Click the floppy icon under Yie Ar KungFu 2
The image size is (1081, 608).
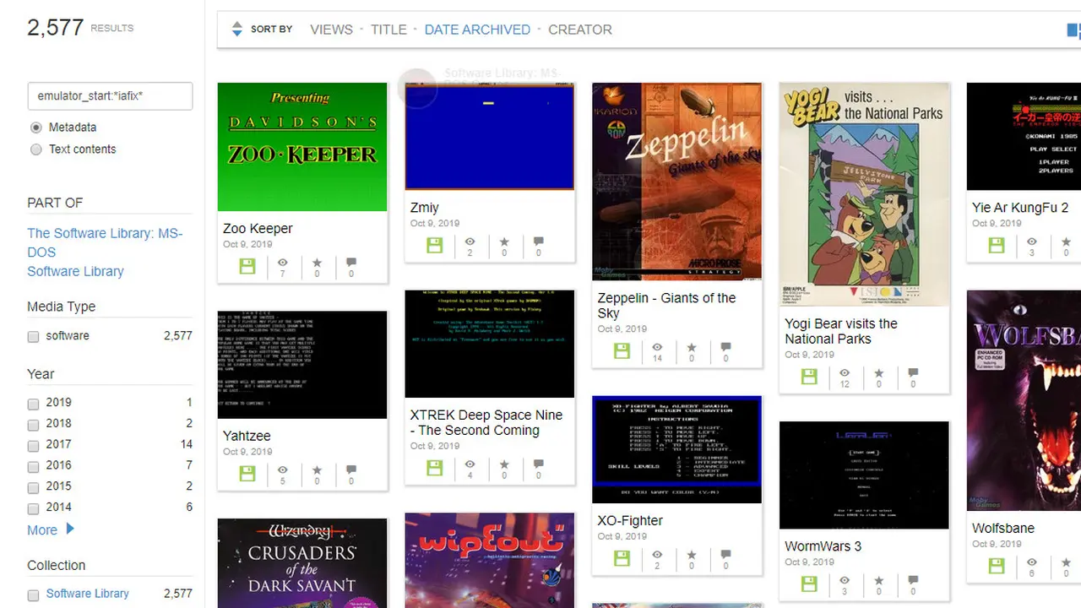(997, 245)
